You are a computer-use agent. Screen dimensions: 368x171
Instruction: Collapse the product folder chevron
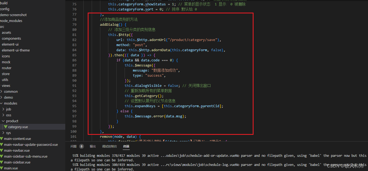click(x=3, y=121)
